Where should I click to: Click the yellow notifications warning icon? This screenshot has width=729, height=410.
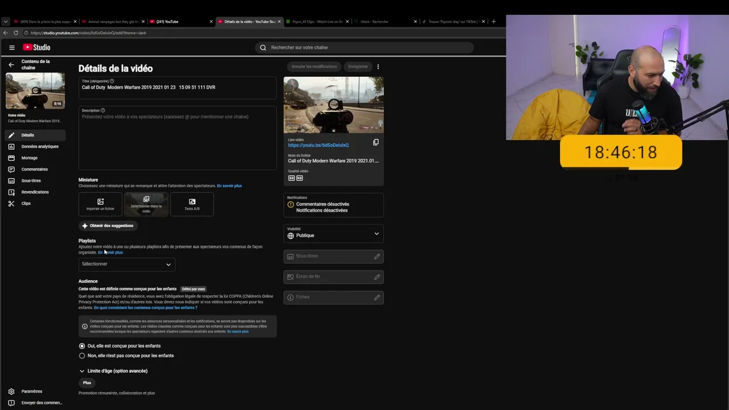290,204
